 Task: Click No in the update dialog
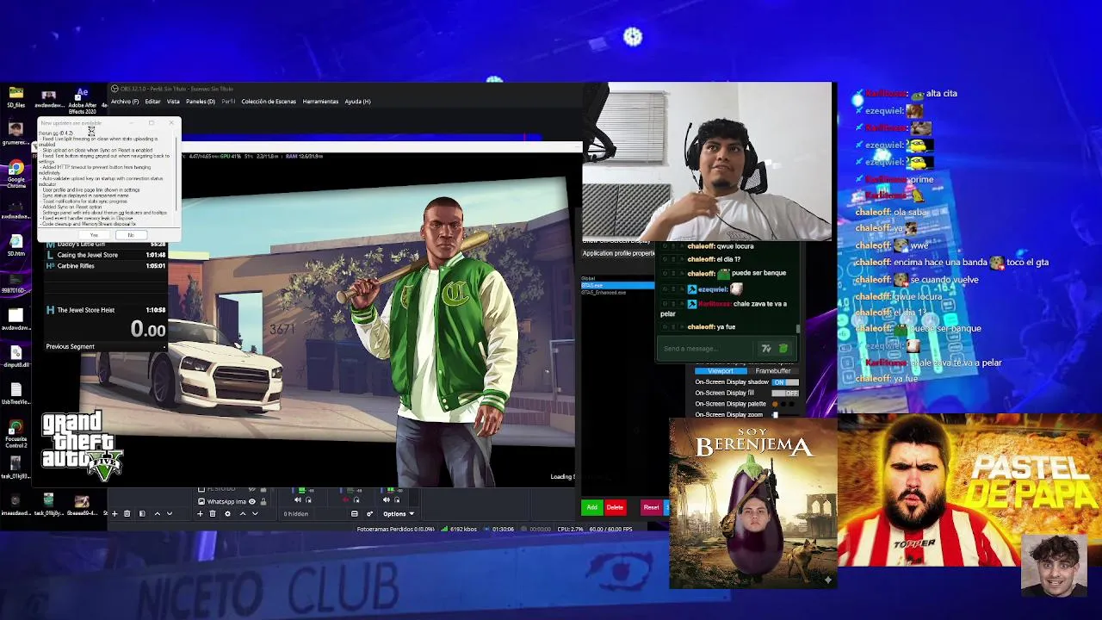(131, 235)
